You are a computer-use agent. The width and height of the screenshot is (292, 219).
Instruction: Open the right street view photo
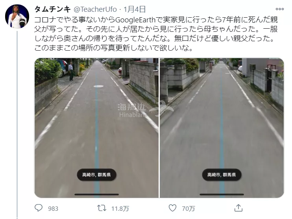click(222, 128)
